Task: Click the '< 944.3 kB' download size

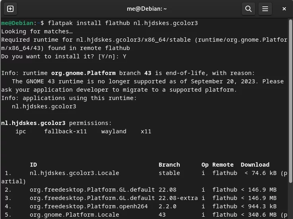Action: 259,206
